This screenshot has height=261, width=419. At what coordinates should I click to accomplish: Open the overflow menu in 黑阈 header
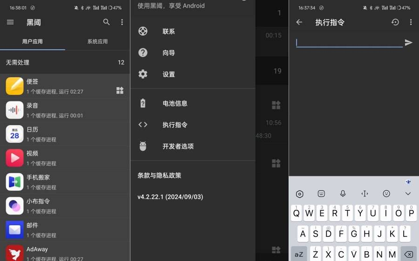click(x=122, y=22)
